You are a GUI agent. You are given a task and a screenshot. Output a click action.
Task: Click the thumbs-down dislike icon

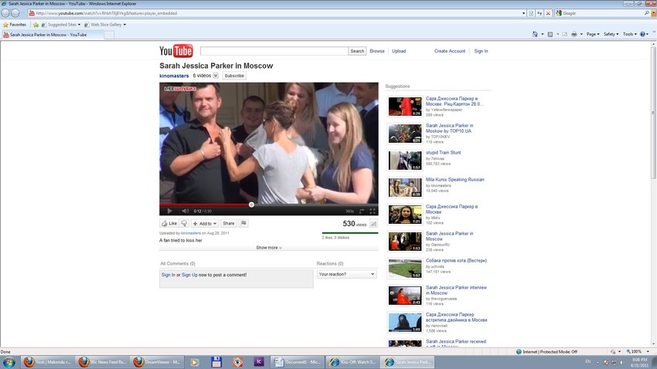[x=184, y=223]
